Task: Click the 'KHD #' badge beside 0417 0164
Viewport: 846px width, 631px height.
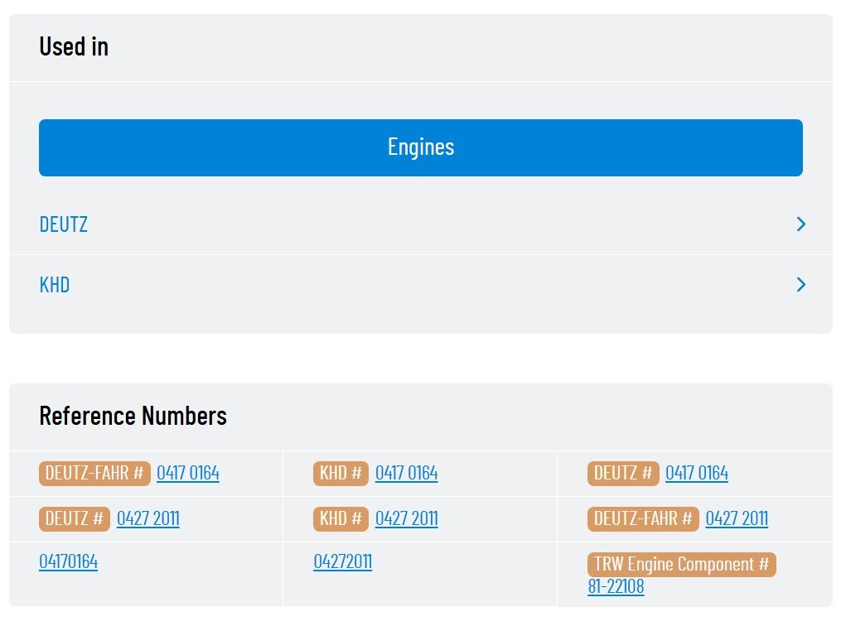Action: point(341,474)
